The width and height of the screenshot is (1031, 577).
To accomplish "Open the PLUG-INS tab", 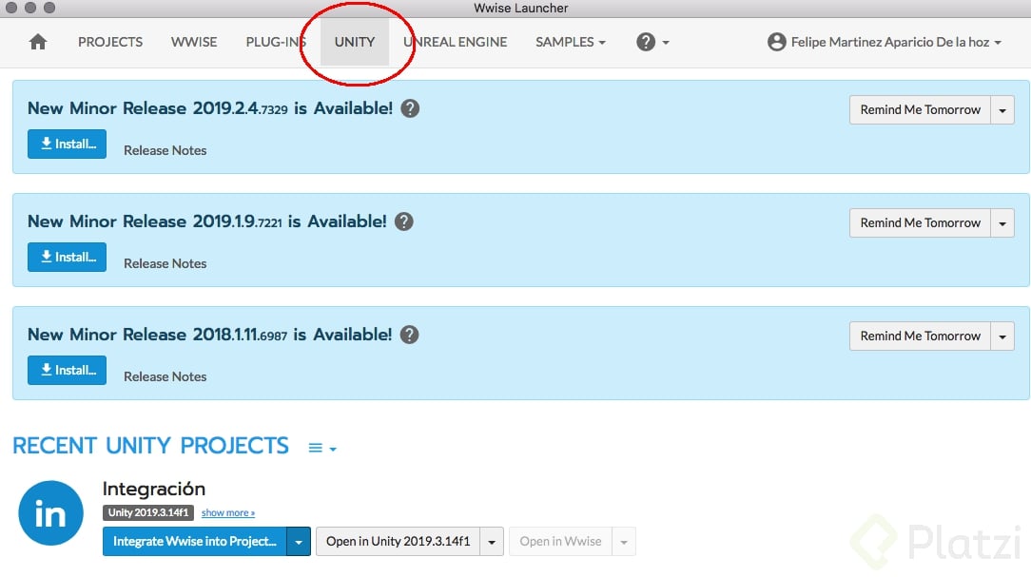I will click(276, 42).
